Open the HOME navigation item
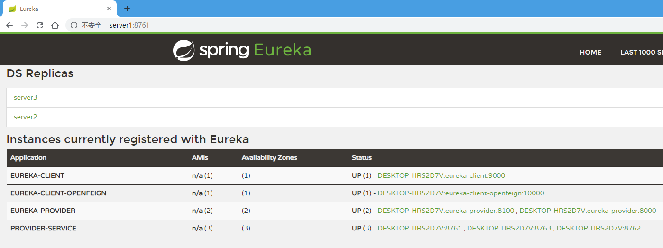The height and width of the screenshot is (248, 663). coord(590,52)
